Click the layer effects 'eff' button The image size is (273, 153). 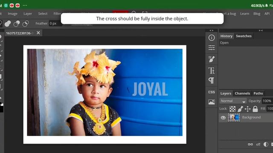[x=258, y=144]
